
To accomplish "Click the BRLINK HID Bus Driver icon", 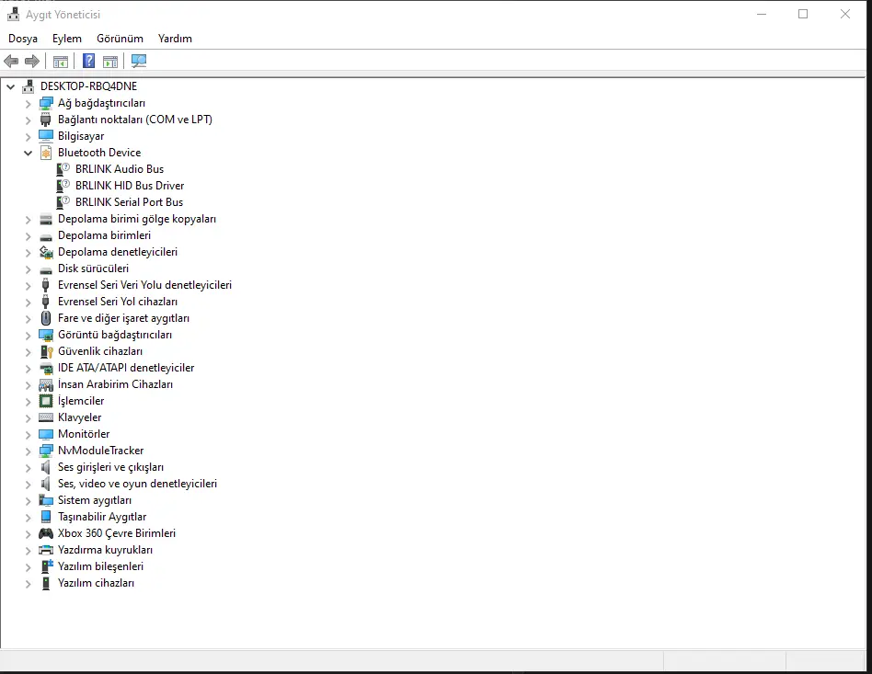I will point(63,186).
